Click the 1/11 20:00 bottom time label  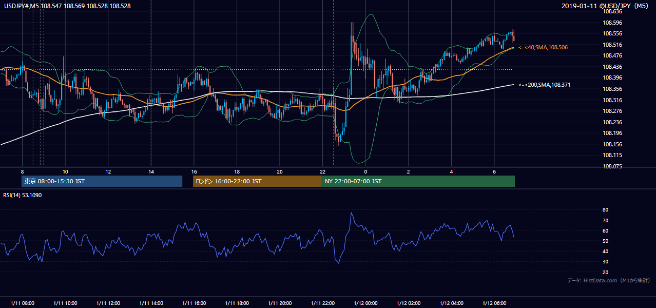pos(280,303)
